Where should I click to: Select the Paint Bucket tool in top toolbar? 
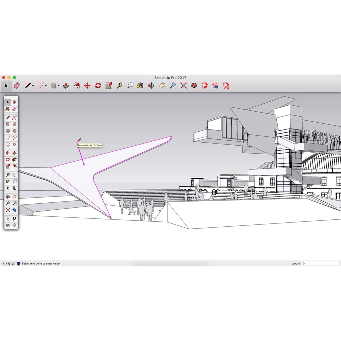(140, 86)
